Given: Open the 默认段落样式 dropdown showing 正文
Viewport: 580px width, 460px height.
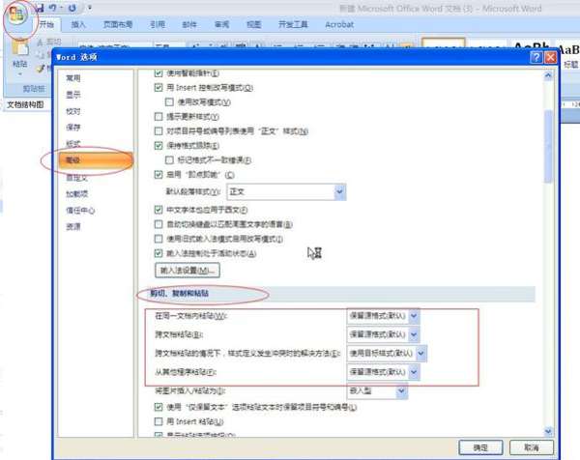Looking at the screenshot, I should 286,192.
